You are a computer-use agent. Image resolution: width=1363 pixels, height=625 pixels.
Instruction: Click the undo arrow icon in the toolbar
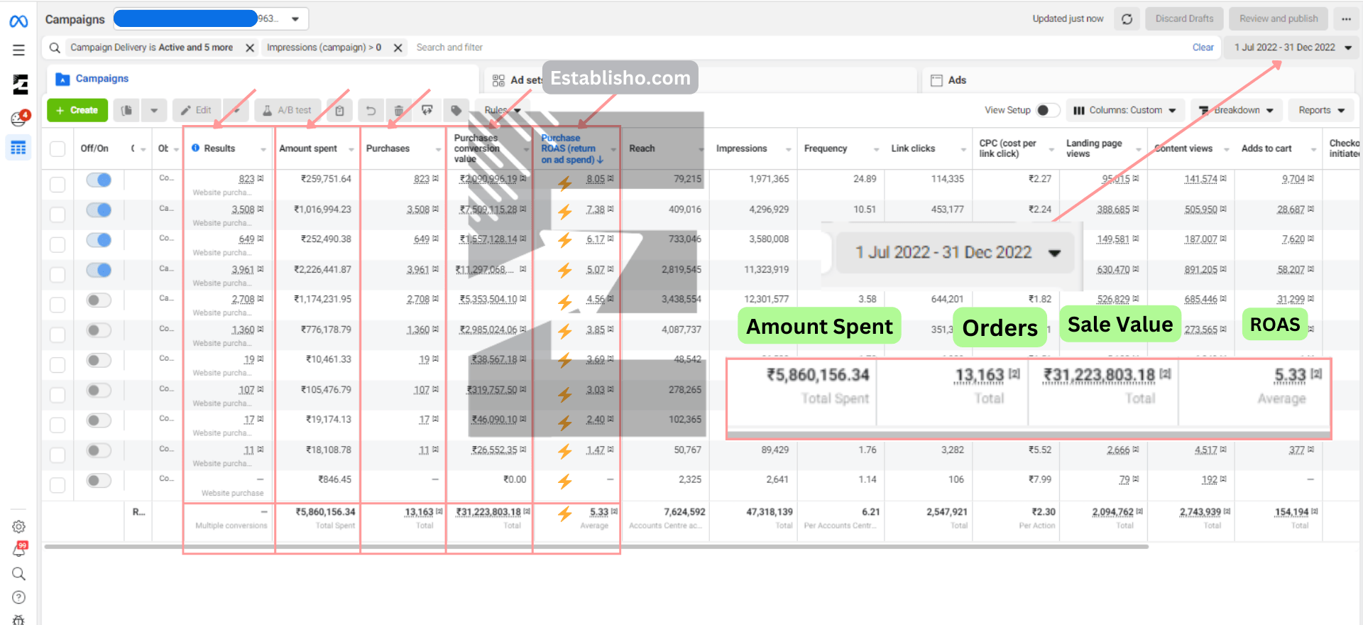[x=371, y=111]
